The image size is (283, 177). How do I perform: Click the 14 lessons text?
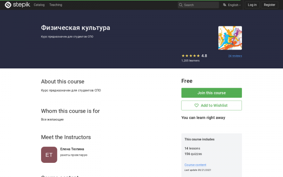192,149
